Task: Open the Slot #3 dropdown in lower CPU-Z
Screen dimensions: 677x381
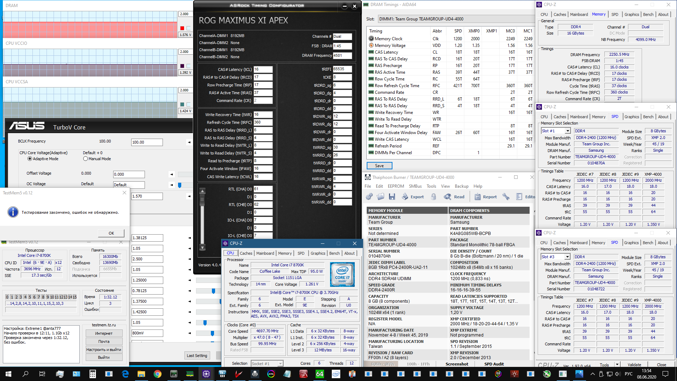Action: (x=567, y=257)
